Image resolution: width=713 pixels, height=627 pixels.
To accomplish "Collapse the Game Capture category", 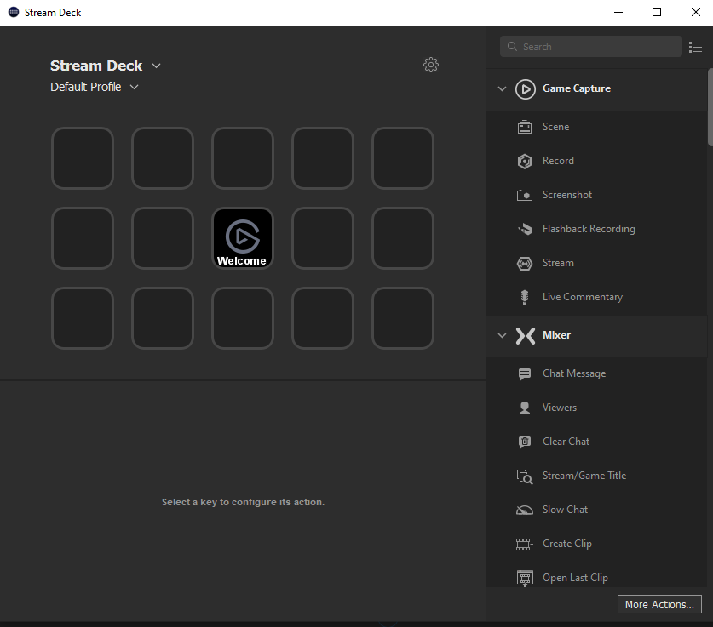I will (502, 88).
